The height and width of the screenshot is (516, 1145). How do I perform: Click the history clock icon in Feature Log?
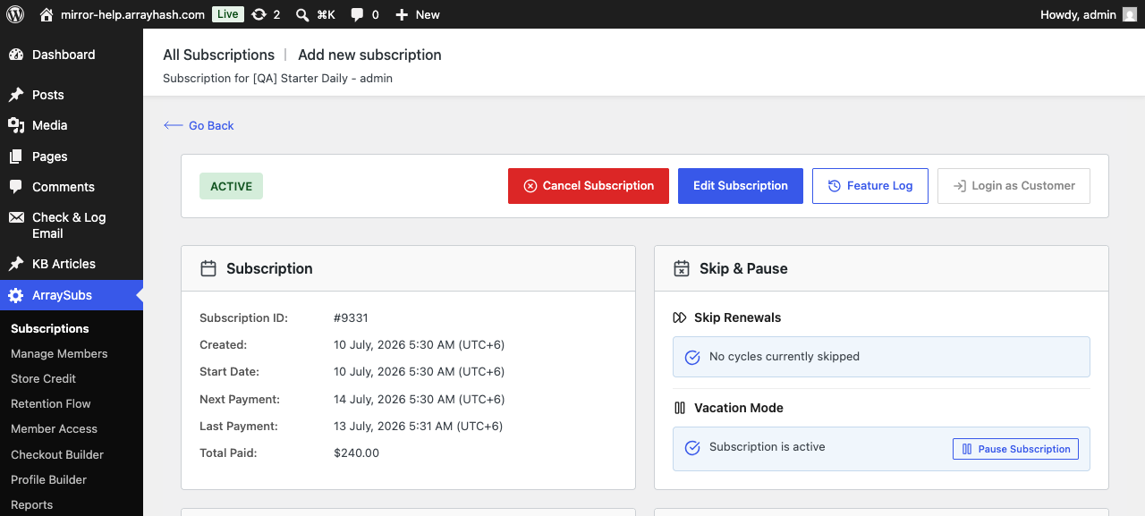click(834, 186)
